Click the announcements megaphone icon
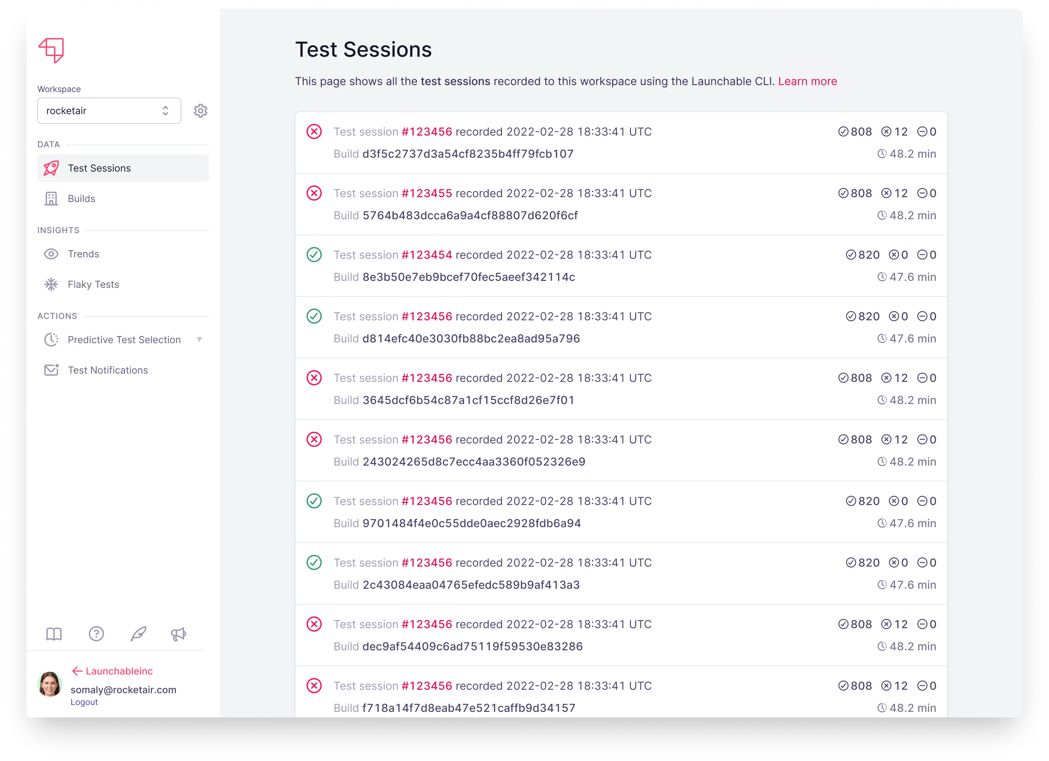Viewport: 1049px width, 761px height. (x=179, y=634)
